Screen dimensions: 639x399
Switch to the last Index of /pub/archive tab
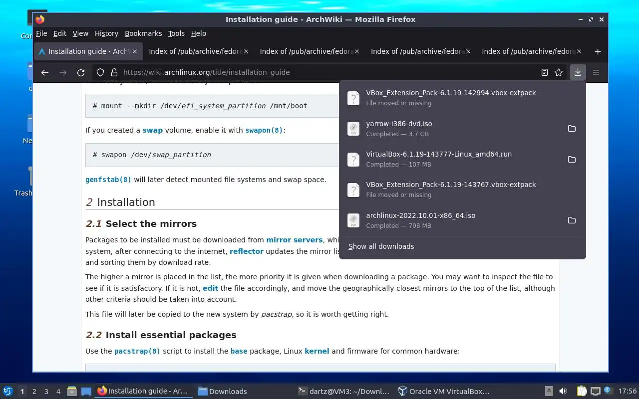tap(532, 51)
